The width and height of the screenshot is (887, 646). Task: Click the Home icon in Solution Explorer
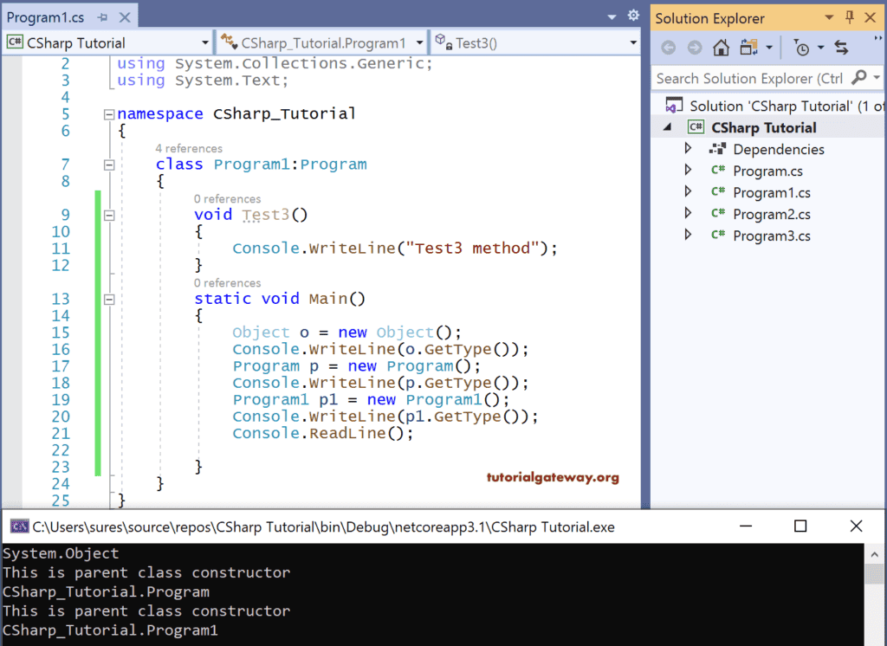[x=721, y=48]
